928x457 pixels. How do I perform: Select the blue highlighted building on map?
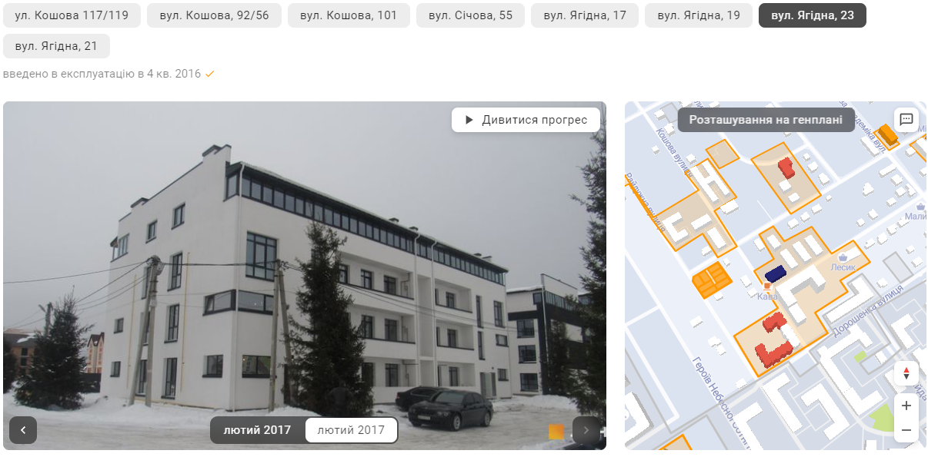[x=775, y=273]
